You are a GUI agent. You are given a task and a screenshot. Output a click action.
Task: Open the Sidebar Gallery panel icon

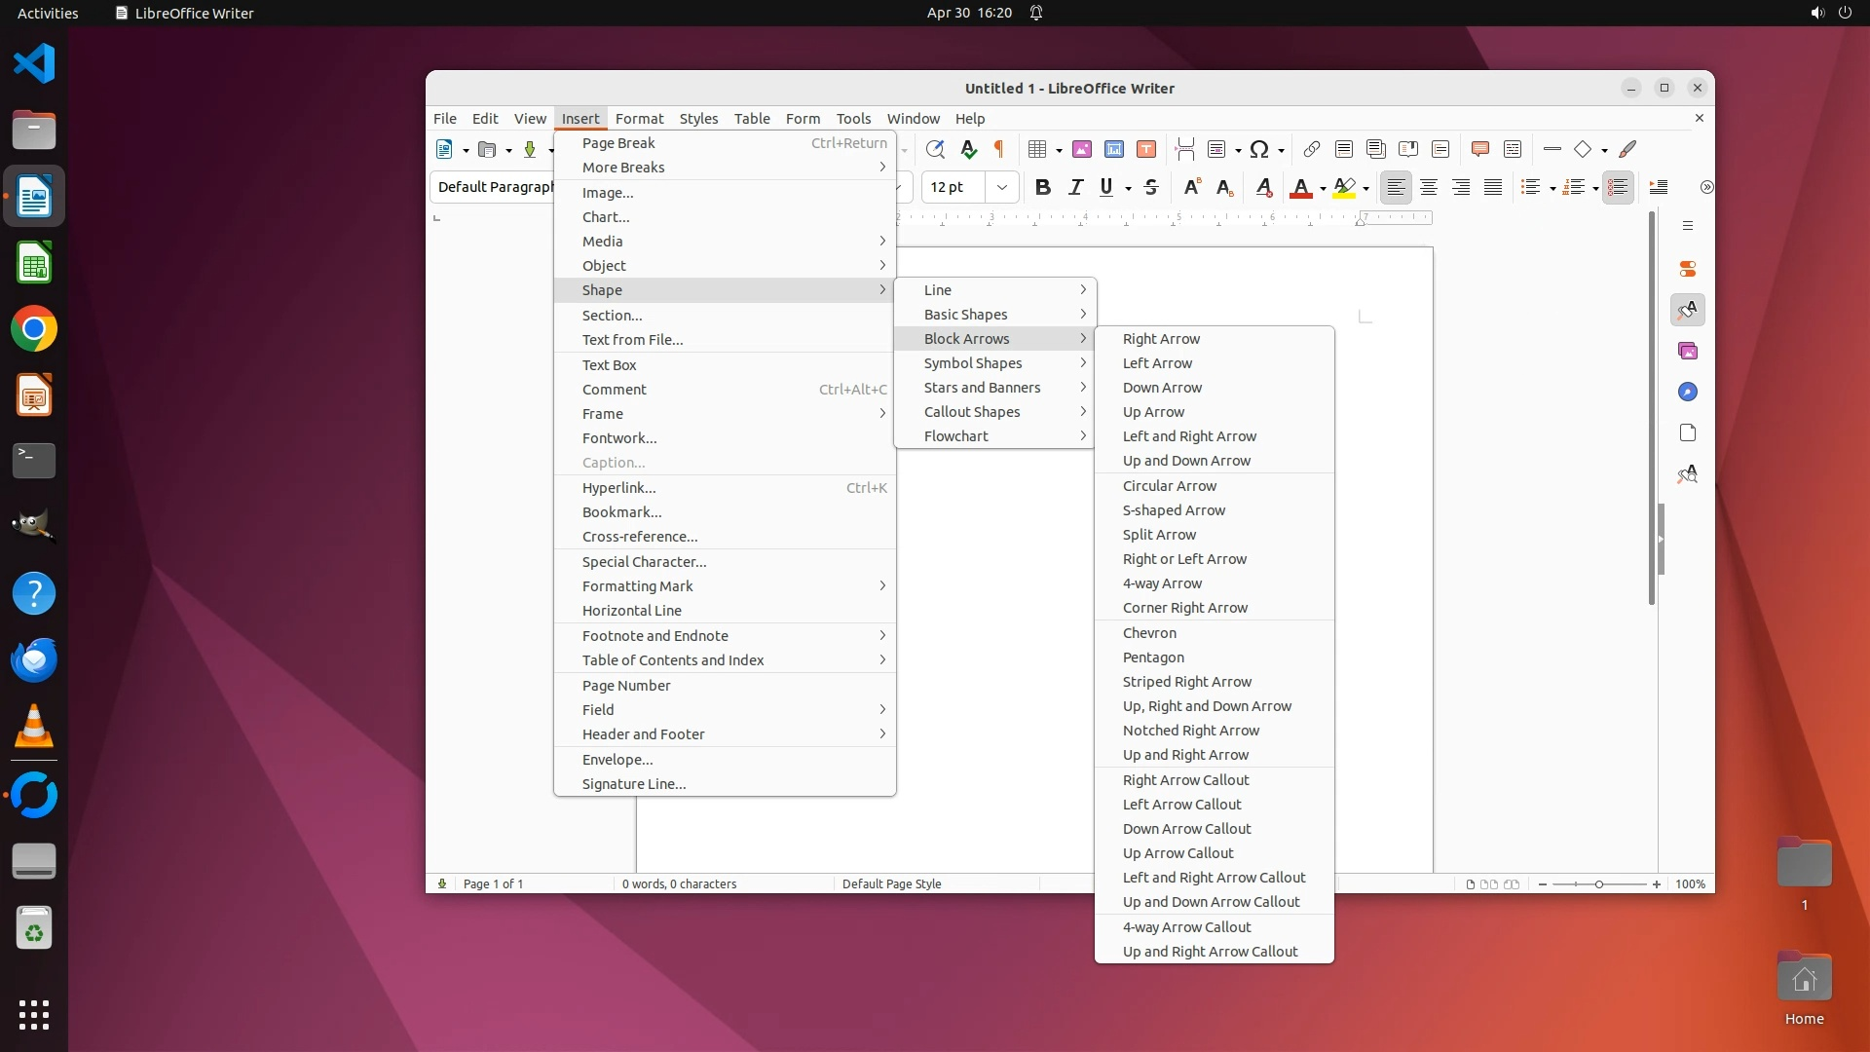pos(1688,351)
